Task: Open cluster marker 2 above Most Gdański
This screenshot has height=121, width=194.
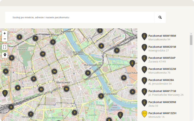Action: pyautogui.click(x=100, y=30)
